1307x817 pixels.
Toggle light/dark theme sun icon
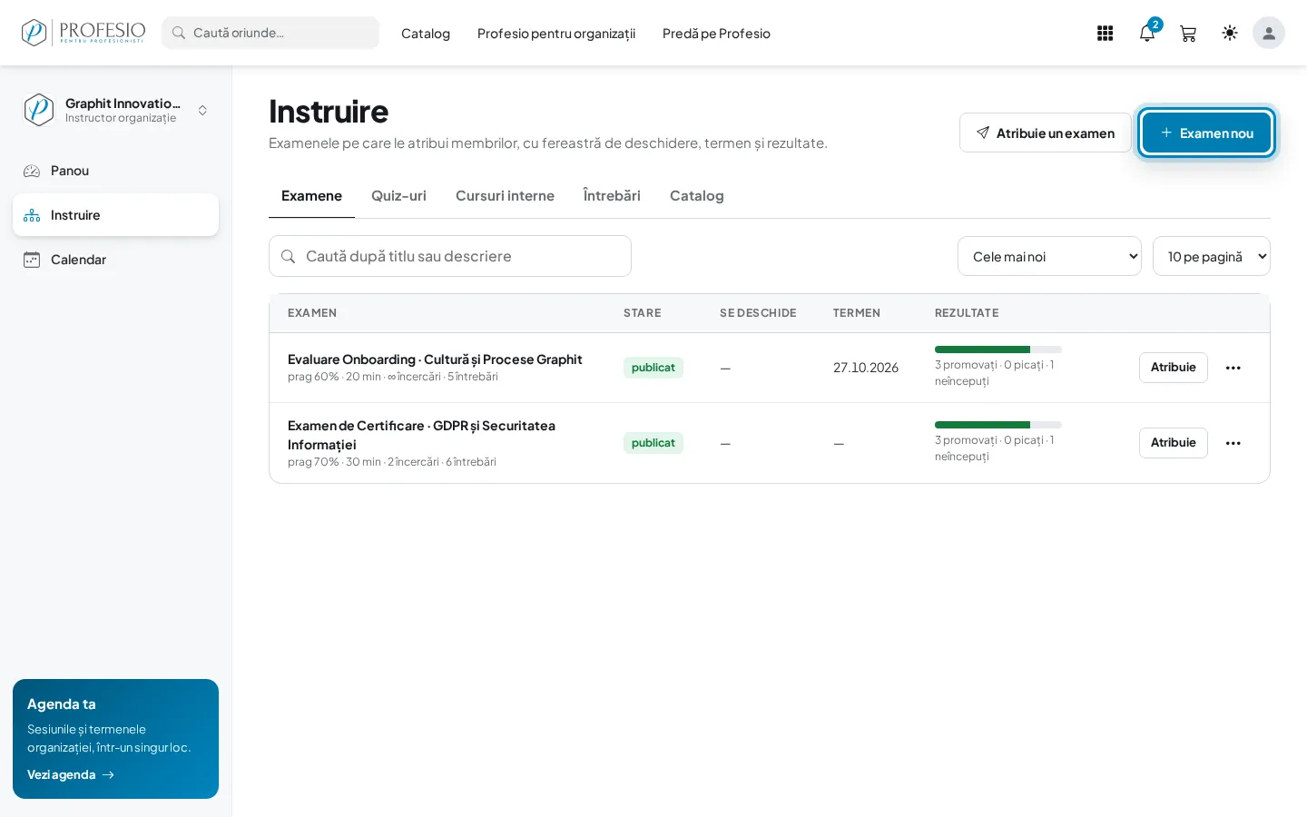pyautogui.click(x=1230, y=33)
